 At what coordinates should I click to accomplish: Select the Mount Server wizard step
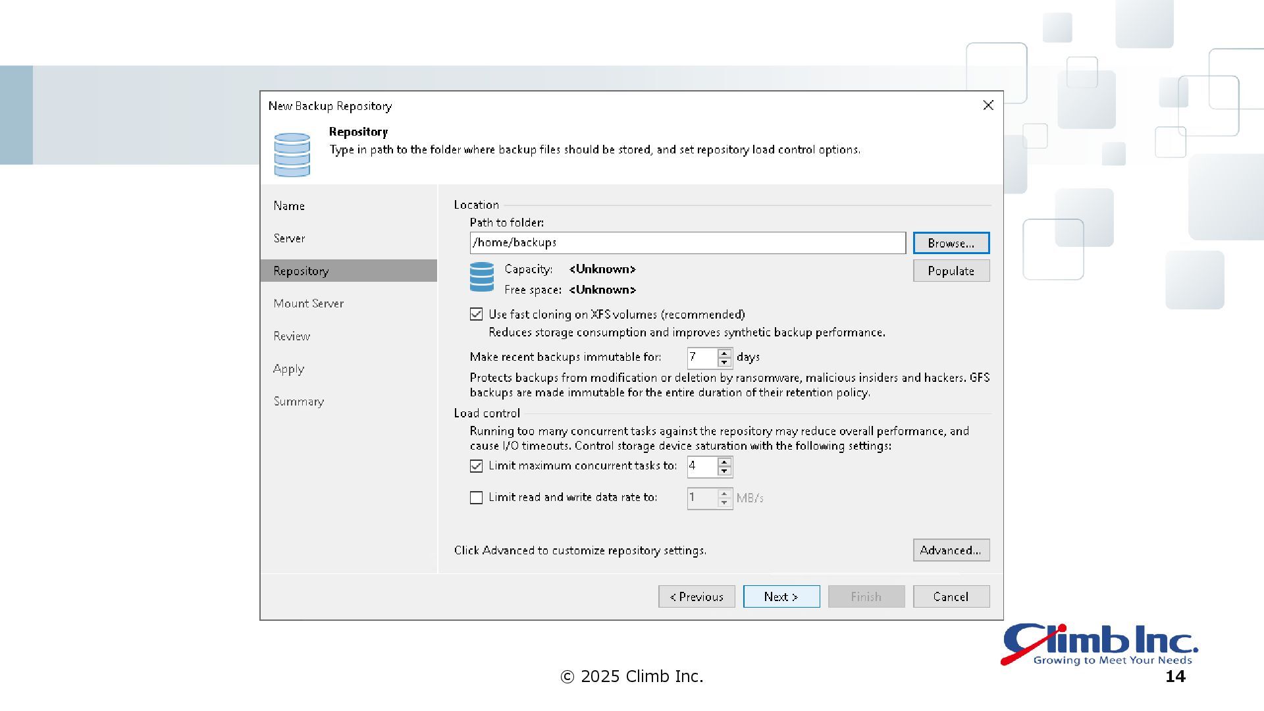tap(308, 303)
